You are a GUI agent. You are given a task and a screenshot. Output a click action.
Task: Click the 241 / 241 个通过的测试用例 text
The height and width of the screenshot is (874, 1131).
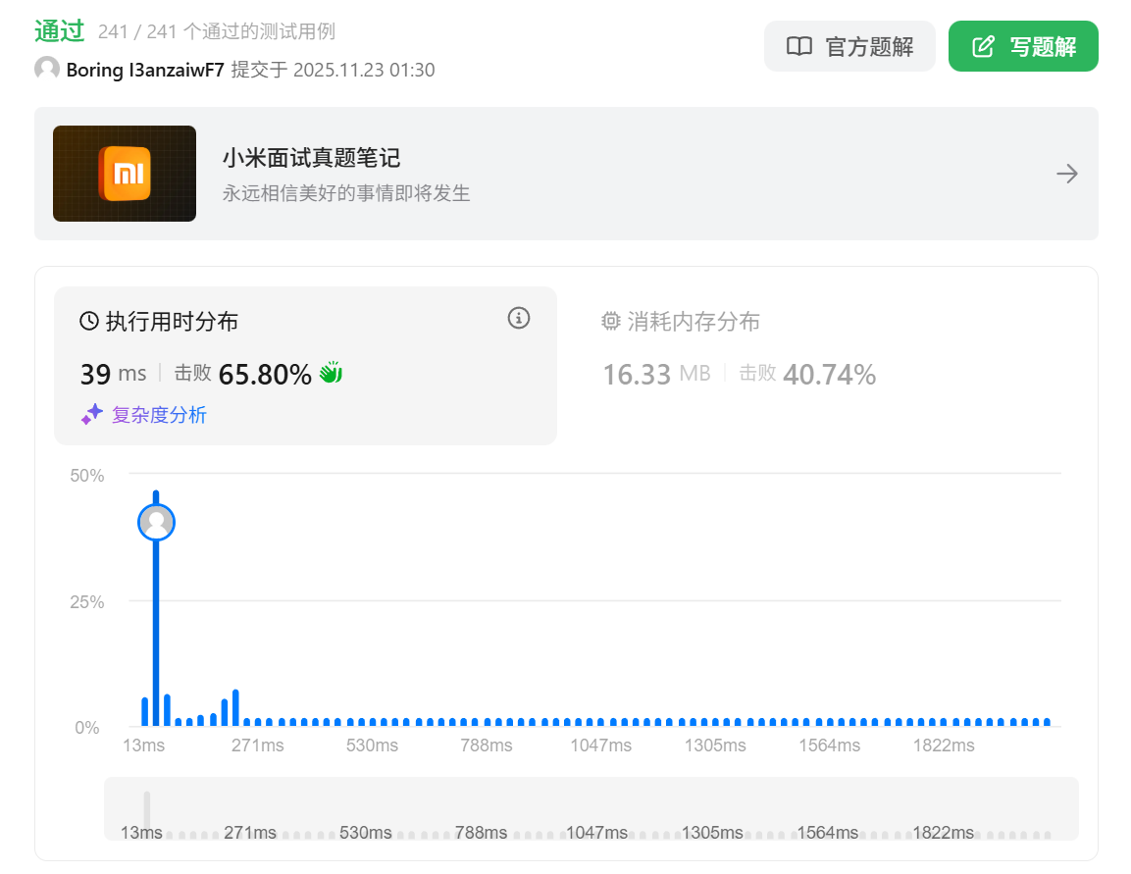[217, 31]
